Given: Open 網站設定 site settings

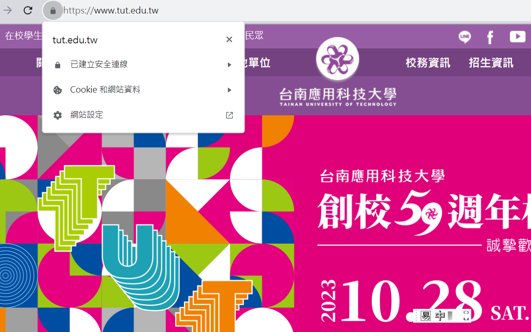Looking at the screenshot, I should click(x=143, y=115).
